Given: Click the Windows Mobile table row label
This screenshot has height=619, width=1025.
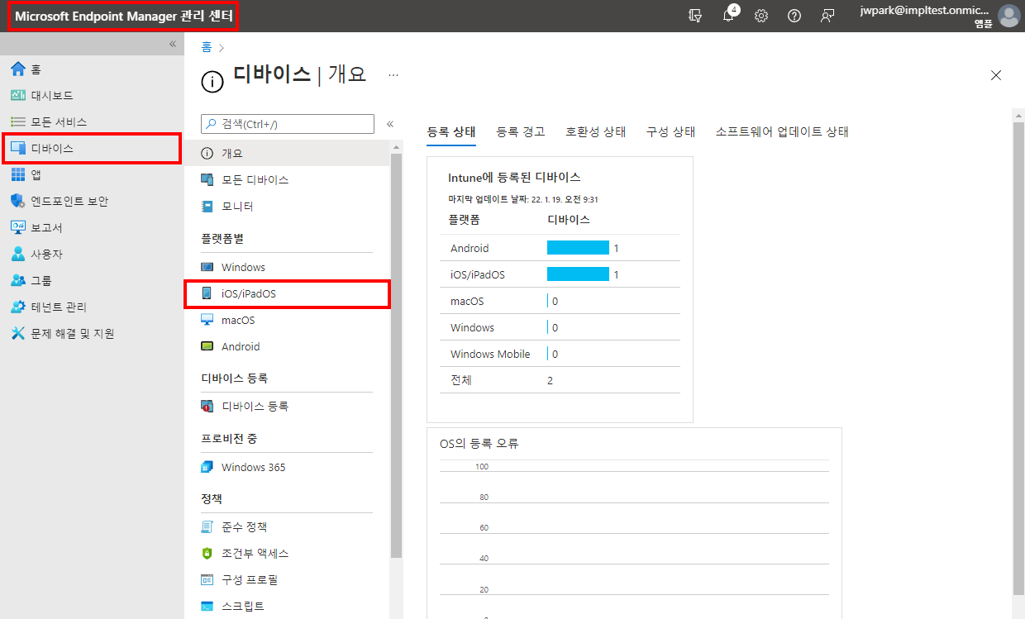Looking at the screenshot, I should (490, 354).
